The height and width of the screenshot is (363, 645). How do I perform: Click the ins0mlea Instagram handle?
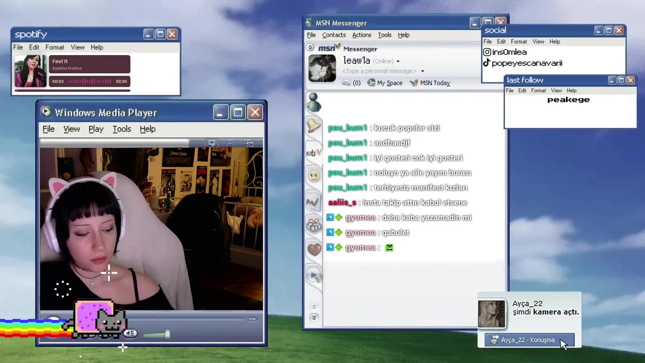pyautogui.click(x=509, y=52)
